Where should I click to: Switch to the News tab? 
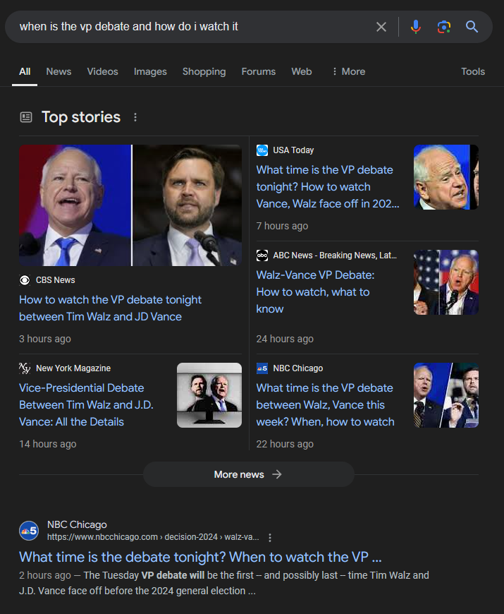59,72
